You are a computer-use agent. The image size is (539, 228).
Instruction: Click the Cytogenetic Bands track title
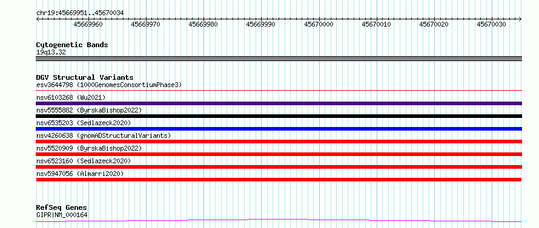click(72, 45)
